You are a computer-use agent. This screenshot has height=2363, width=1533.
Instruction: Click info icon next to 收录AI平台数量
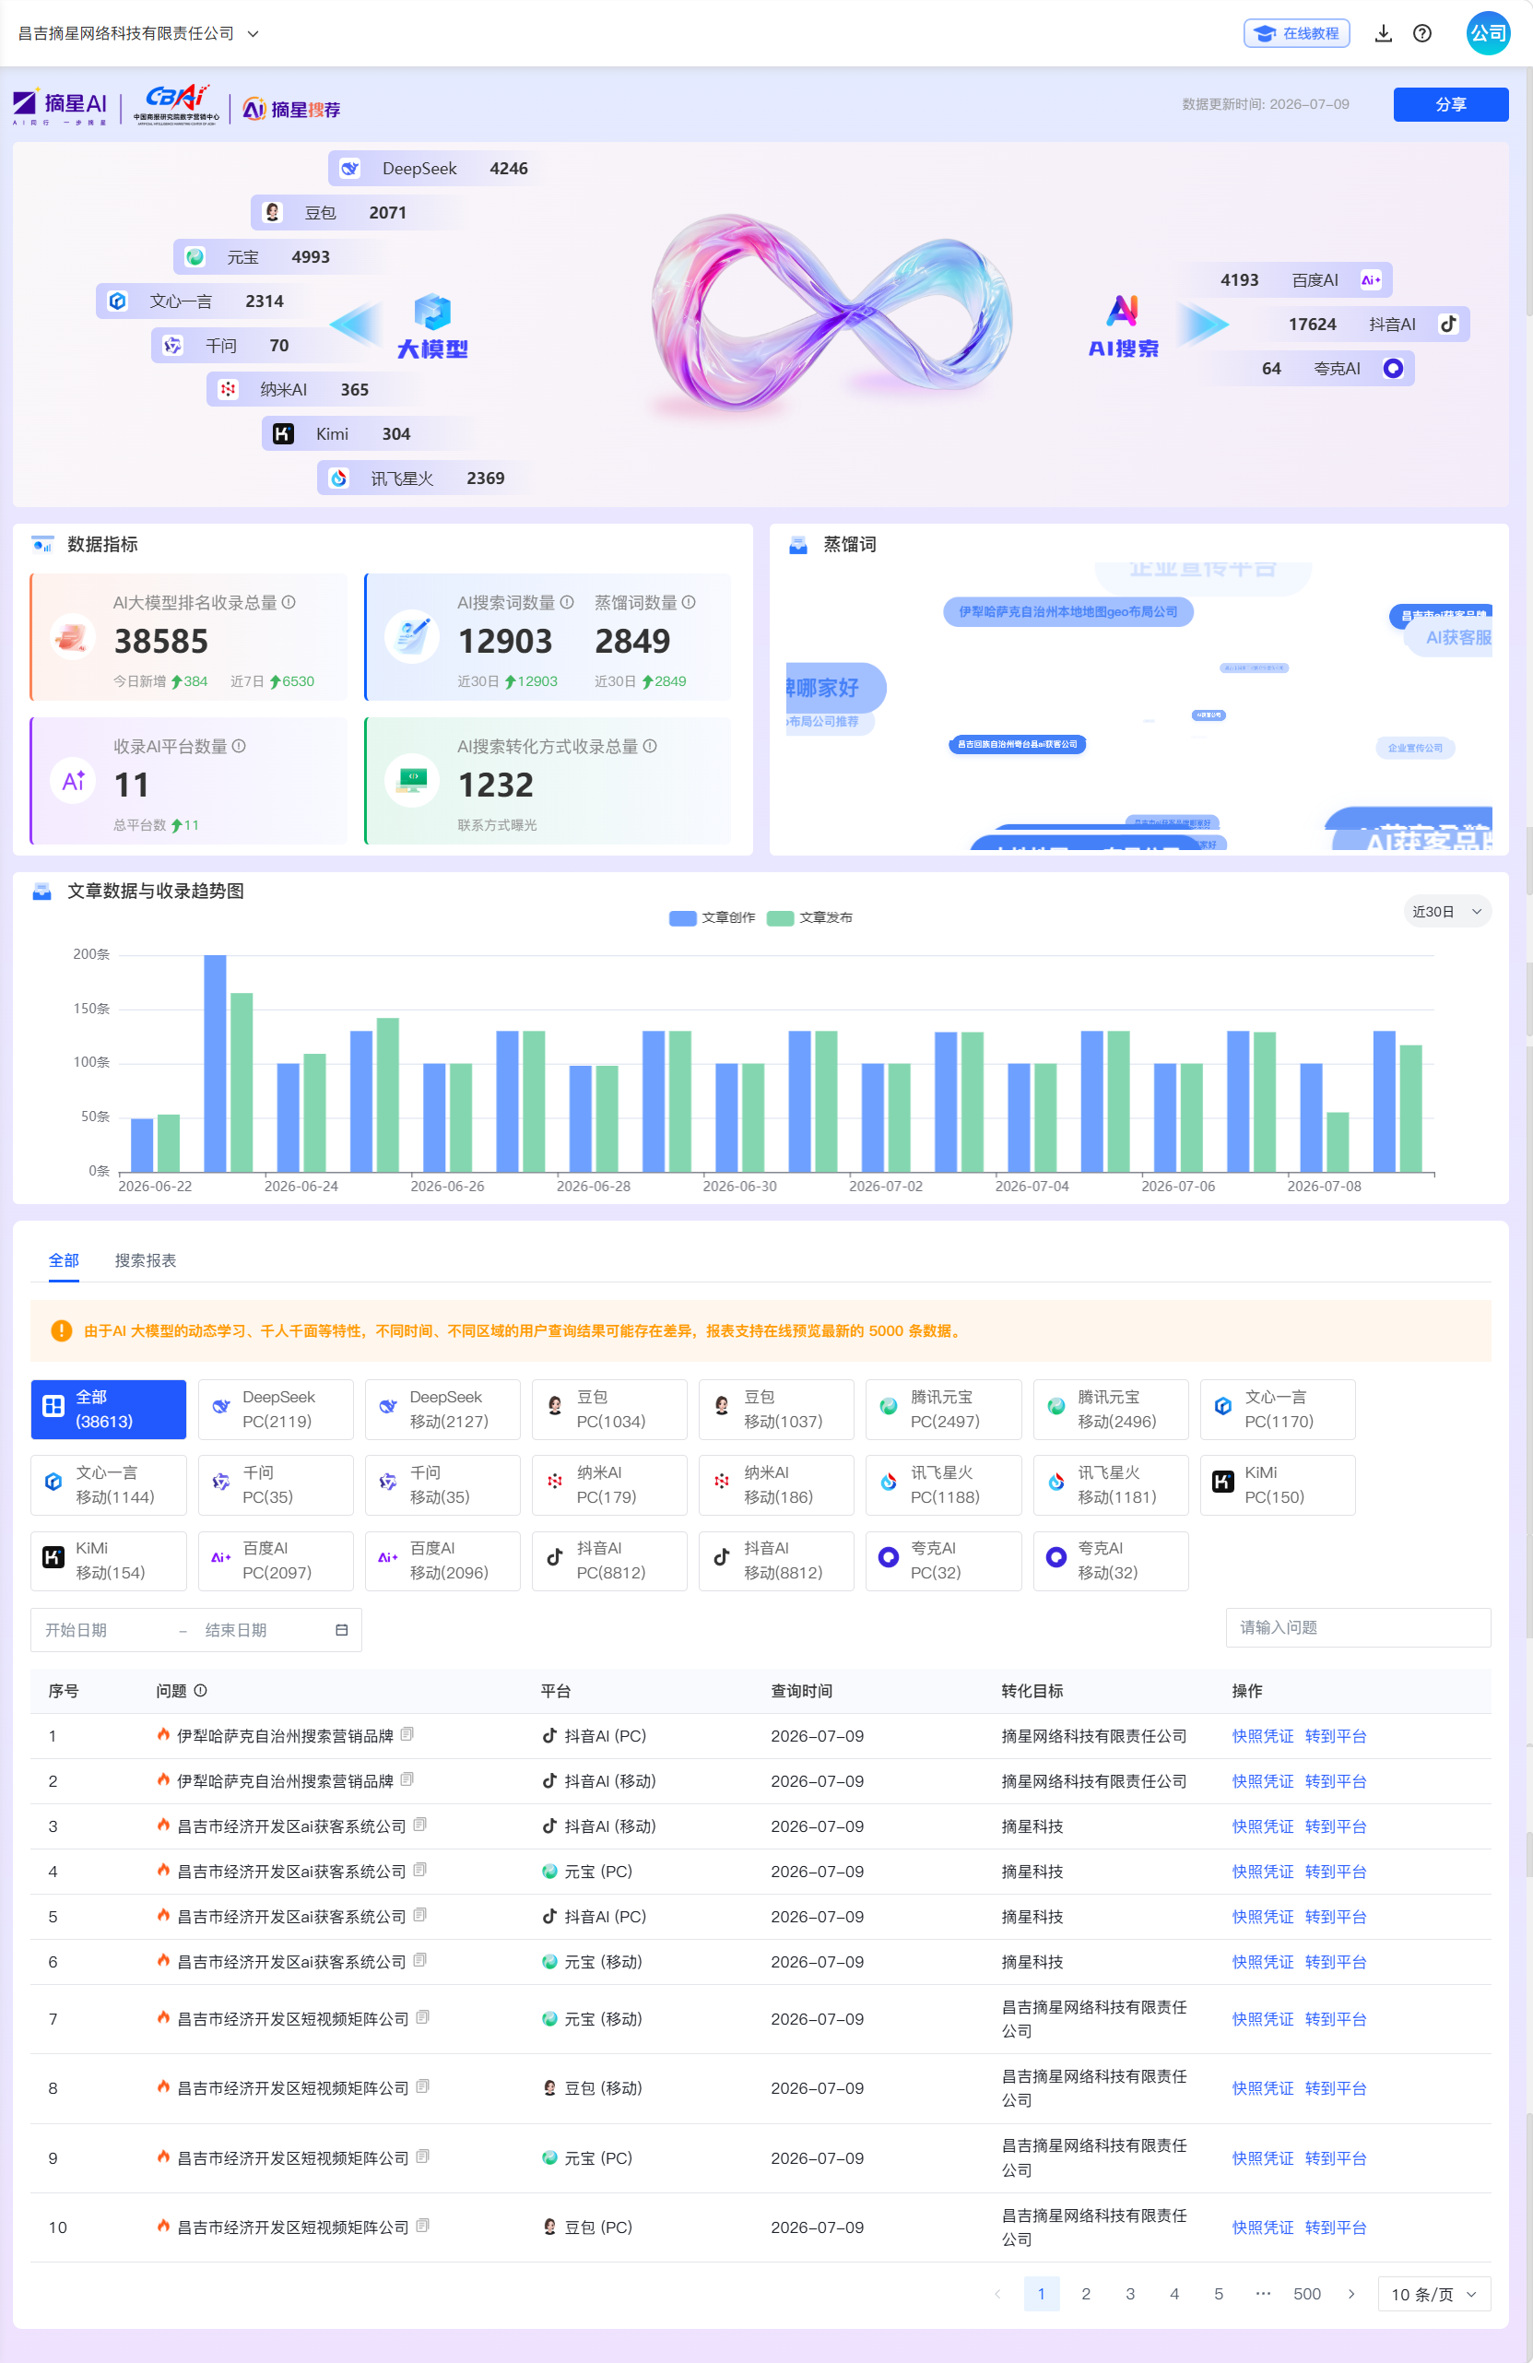(240, 746)
